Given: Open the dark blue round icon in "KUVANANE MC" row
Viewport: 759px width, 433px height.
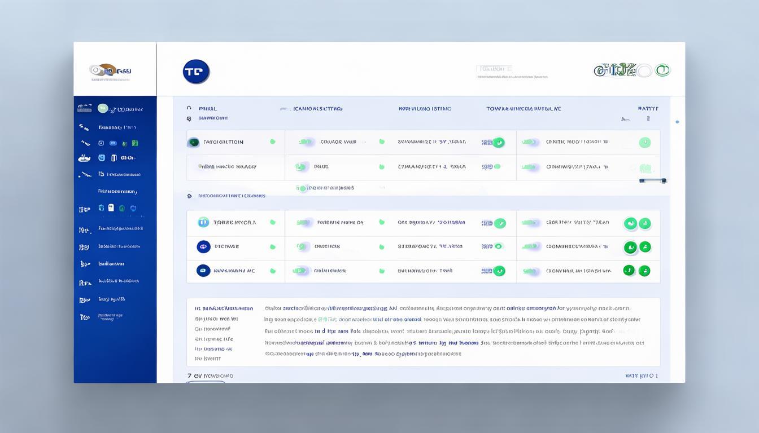Looking at the screenshot, I should 203,271.
